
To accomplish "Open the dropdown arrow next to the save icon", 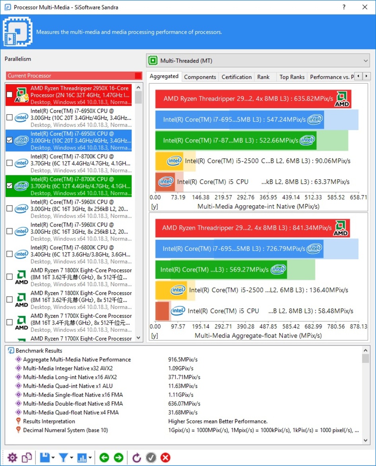I will 53,458.
